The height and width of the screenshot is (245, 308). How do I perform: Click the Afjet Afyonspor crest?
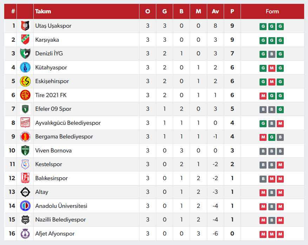25,233
